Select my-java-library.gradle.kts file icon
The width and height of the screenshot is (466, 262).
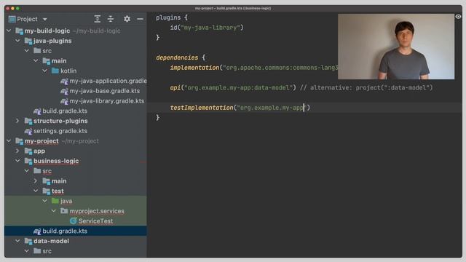coord(64,101)
